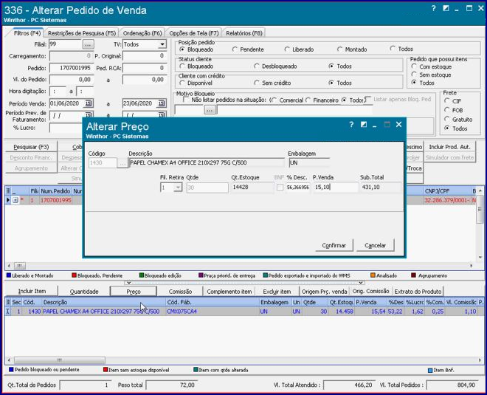Click Orig. Comissão button
This screenshot has width=487, height=395.
point(370,291)
